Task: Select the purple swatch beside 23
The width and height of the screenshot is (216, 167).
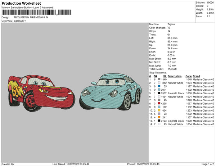Action: point(159,114)
